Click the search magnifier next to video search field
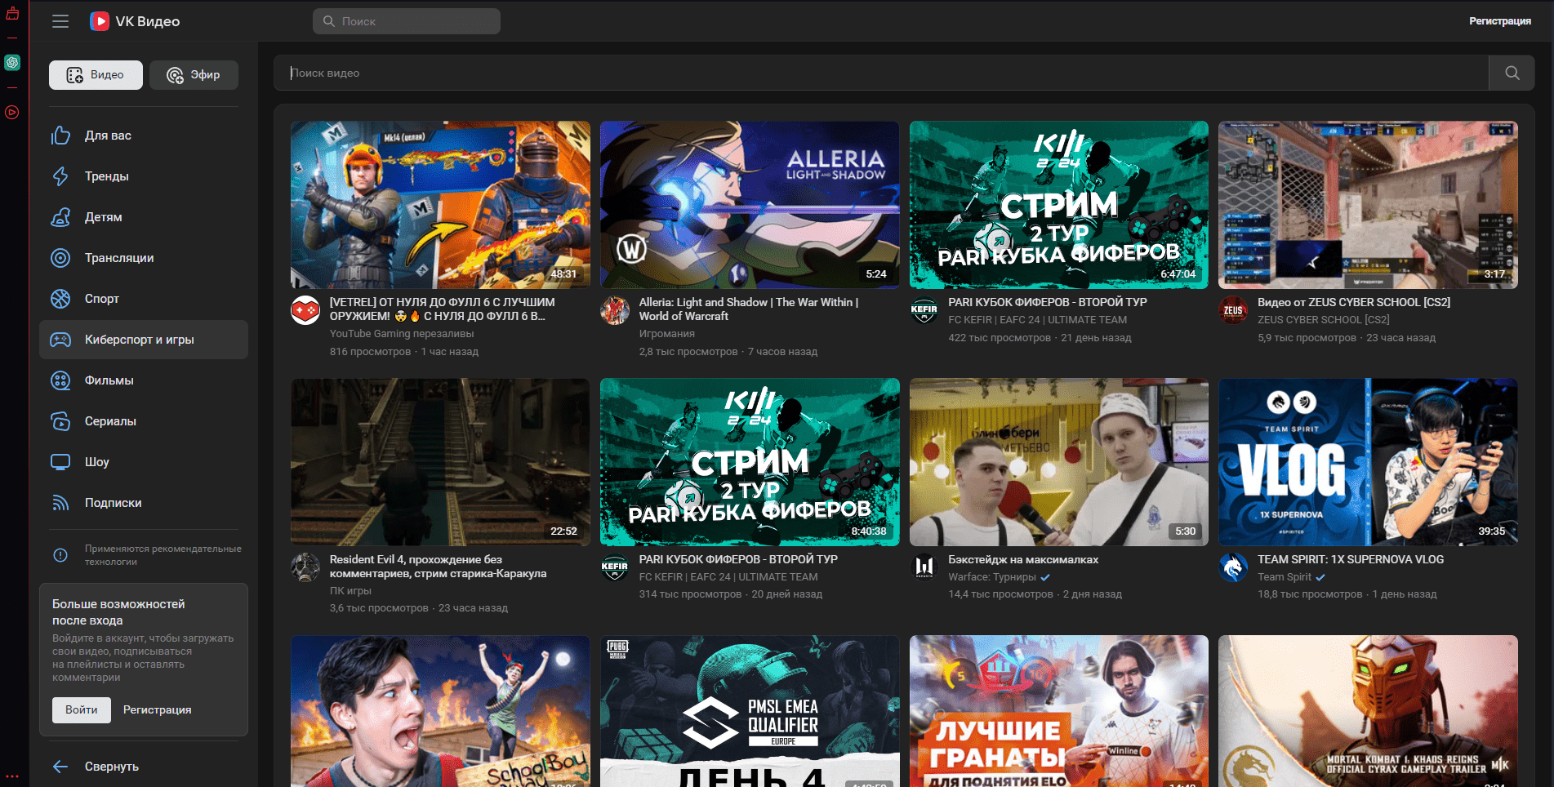The image size is (1554, 787). click(x=1512, y=73)
